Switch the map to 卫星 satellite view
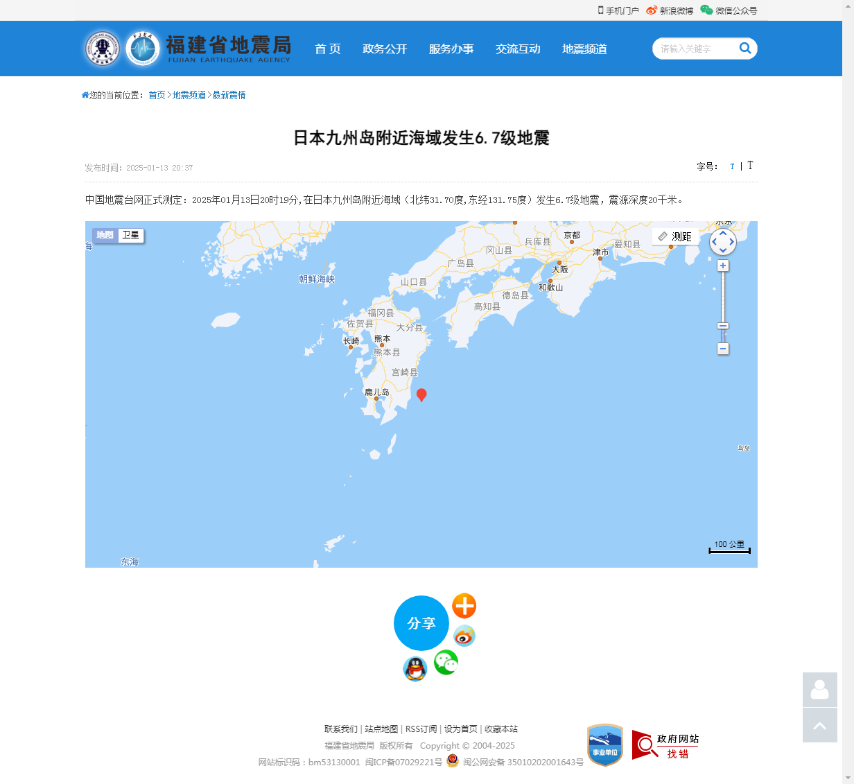Image resolution: width=854 pixels, height=784 pixels. [131, 236]
